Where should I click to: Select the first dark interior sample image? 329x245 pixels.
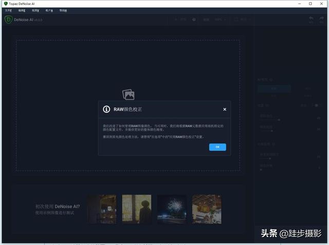pos(101,209)
